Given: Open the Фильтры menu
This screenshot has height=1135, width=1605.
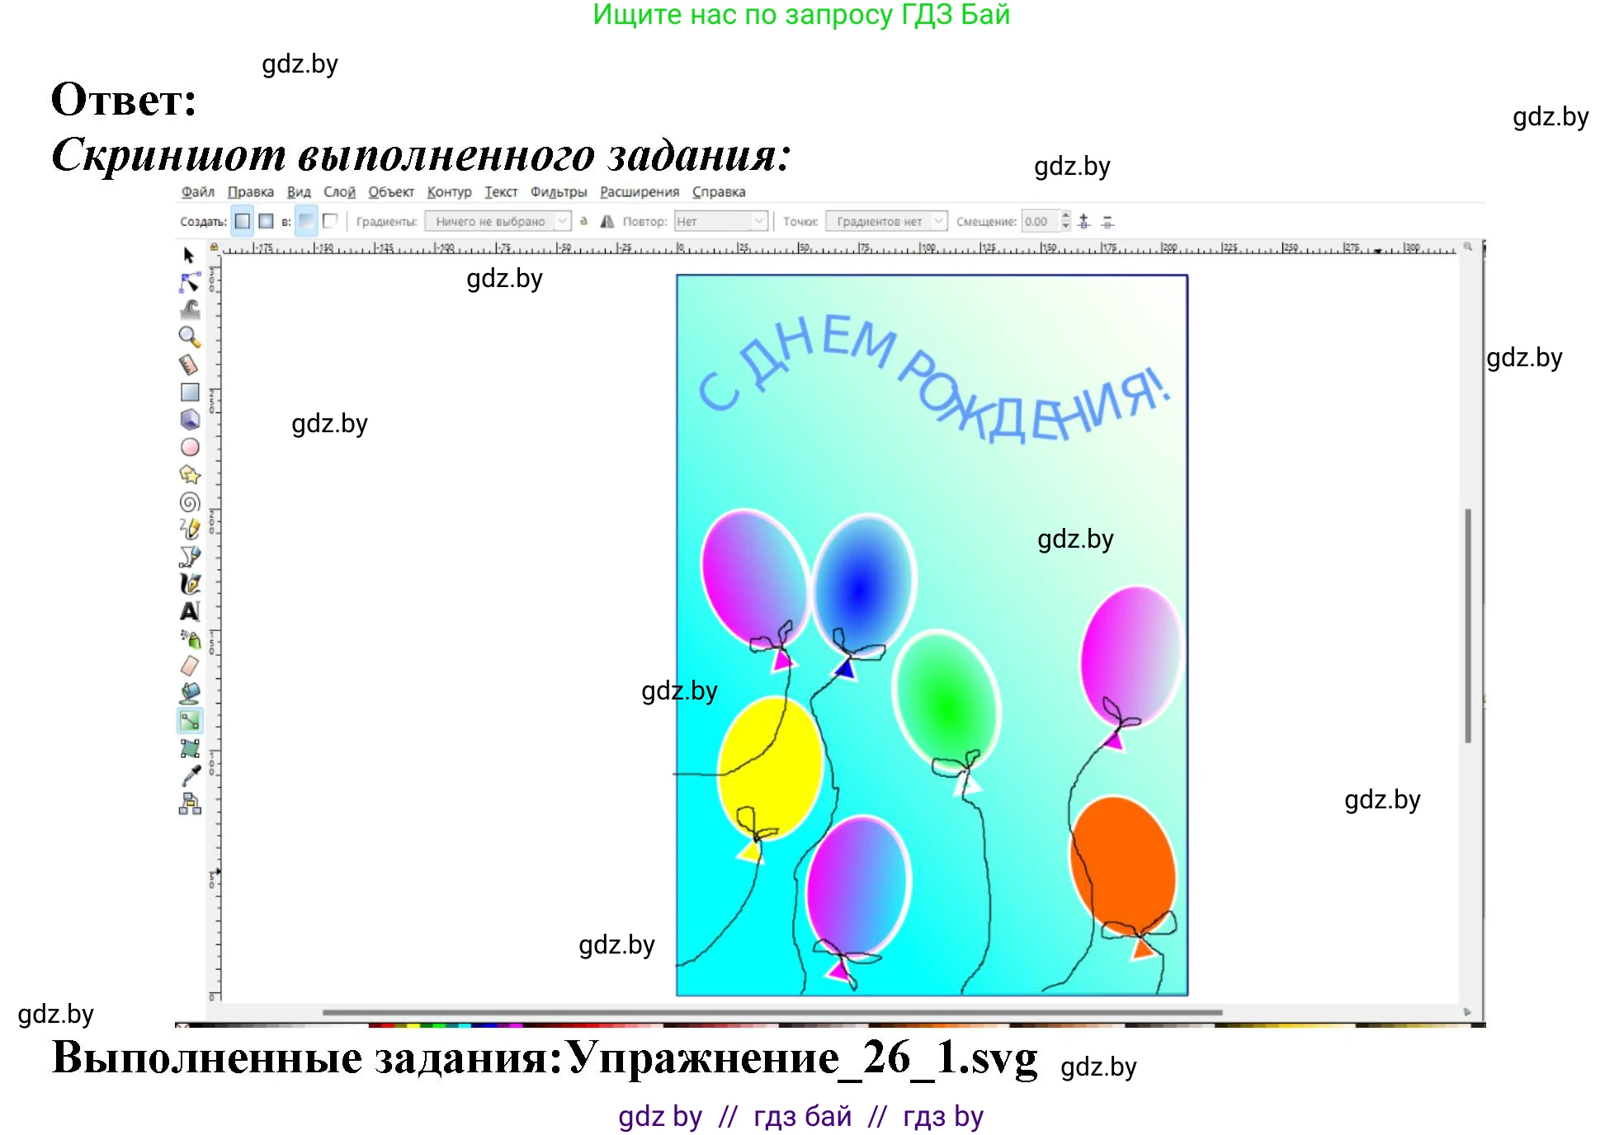Looking at the screenshot, I should point(559,191).
